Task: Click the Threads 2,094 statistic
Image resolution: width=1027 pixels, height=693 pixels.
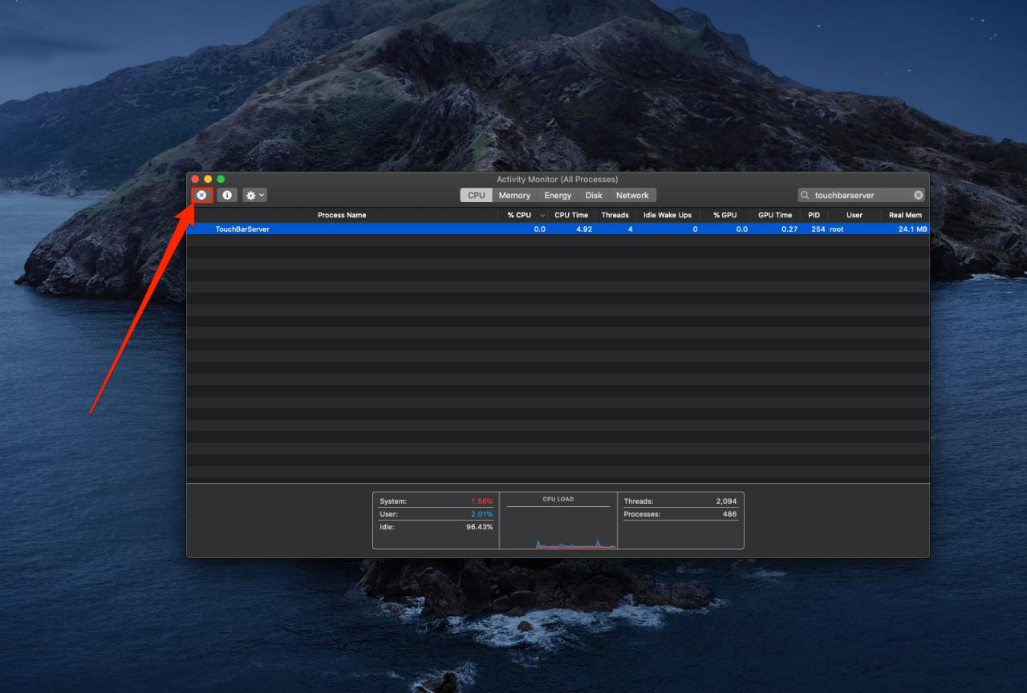Action: click(x=680, y=501)
